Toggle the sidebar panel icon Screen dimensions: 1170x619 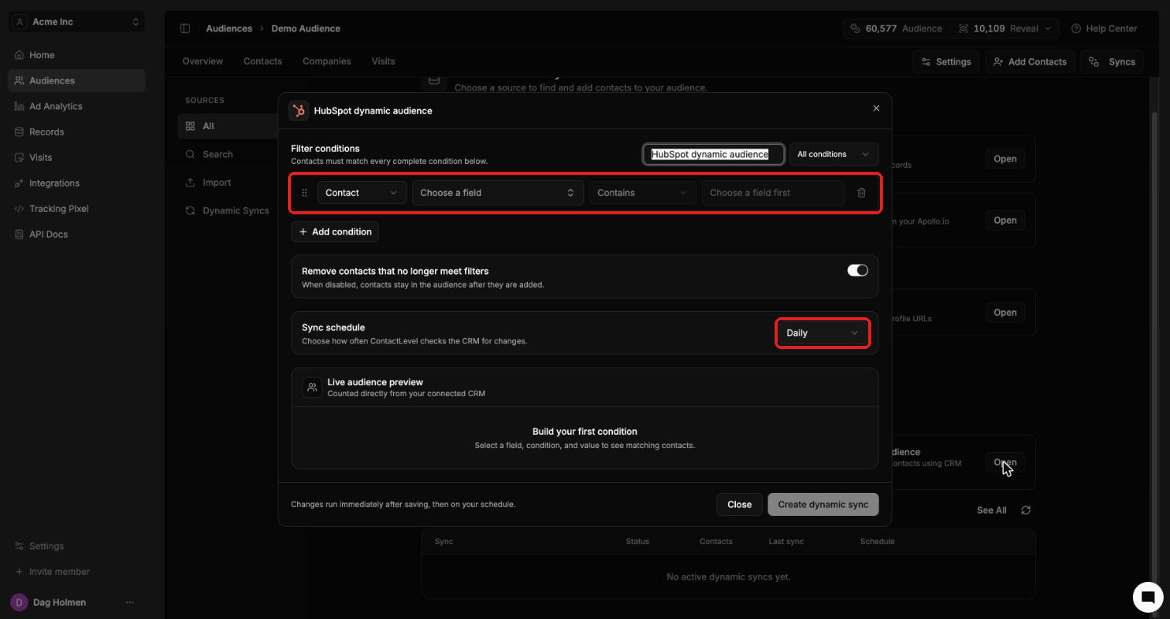tap(185, 29)
